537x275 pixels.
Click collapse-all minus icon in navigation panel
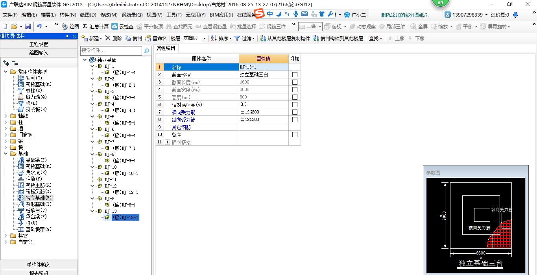point(15,62)
